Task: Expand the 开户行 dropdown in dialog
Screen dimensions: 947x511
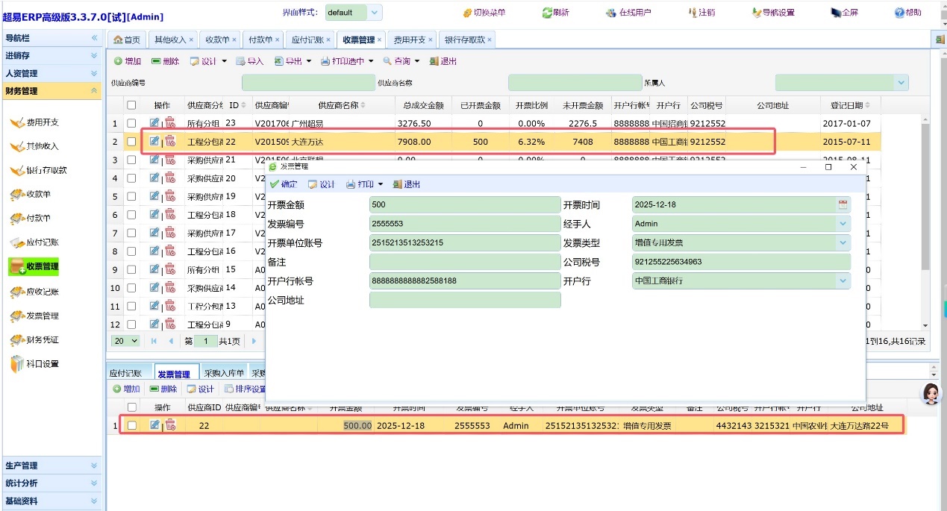Action: click(843, 281)
